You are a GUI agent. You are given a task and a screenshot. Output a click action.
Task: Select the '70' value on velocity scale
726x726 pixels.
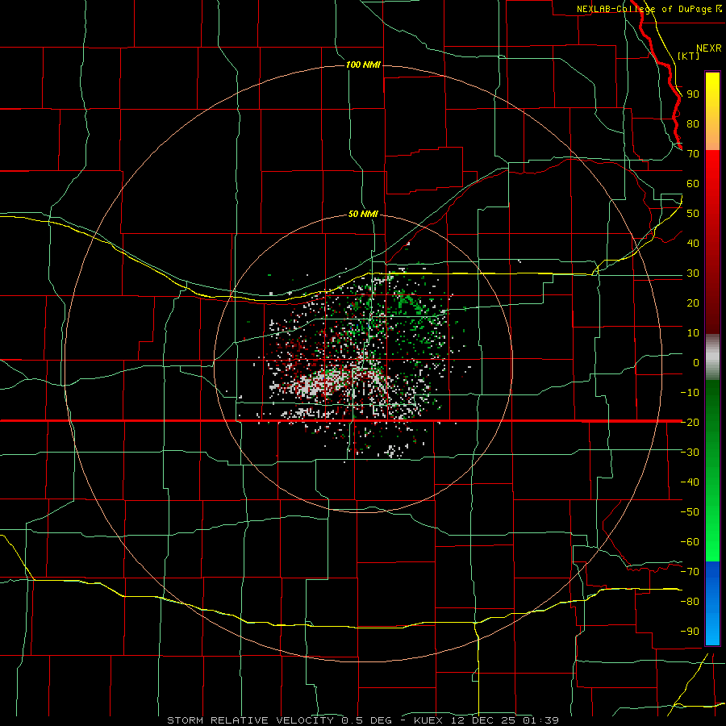tap(693, 154)
